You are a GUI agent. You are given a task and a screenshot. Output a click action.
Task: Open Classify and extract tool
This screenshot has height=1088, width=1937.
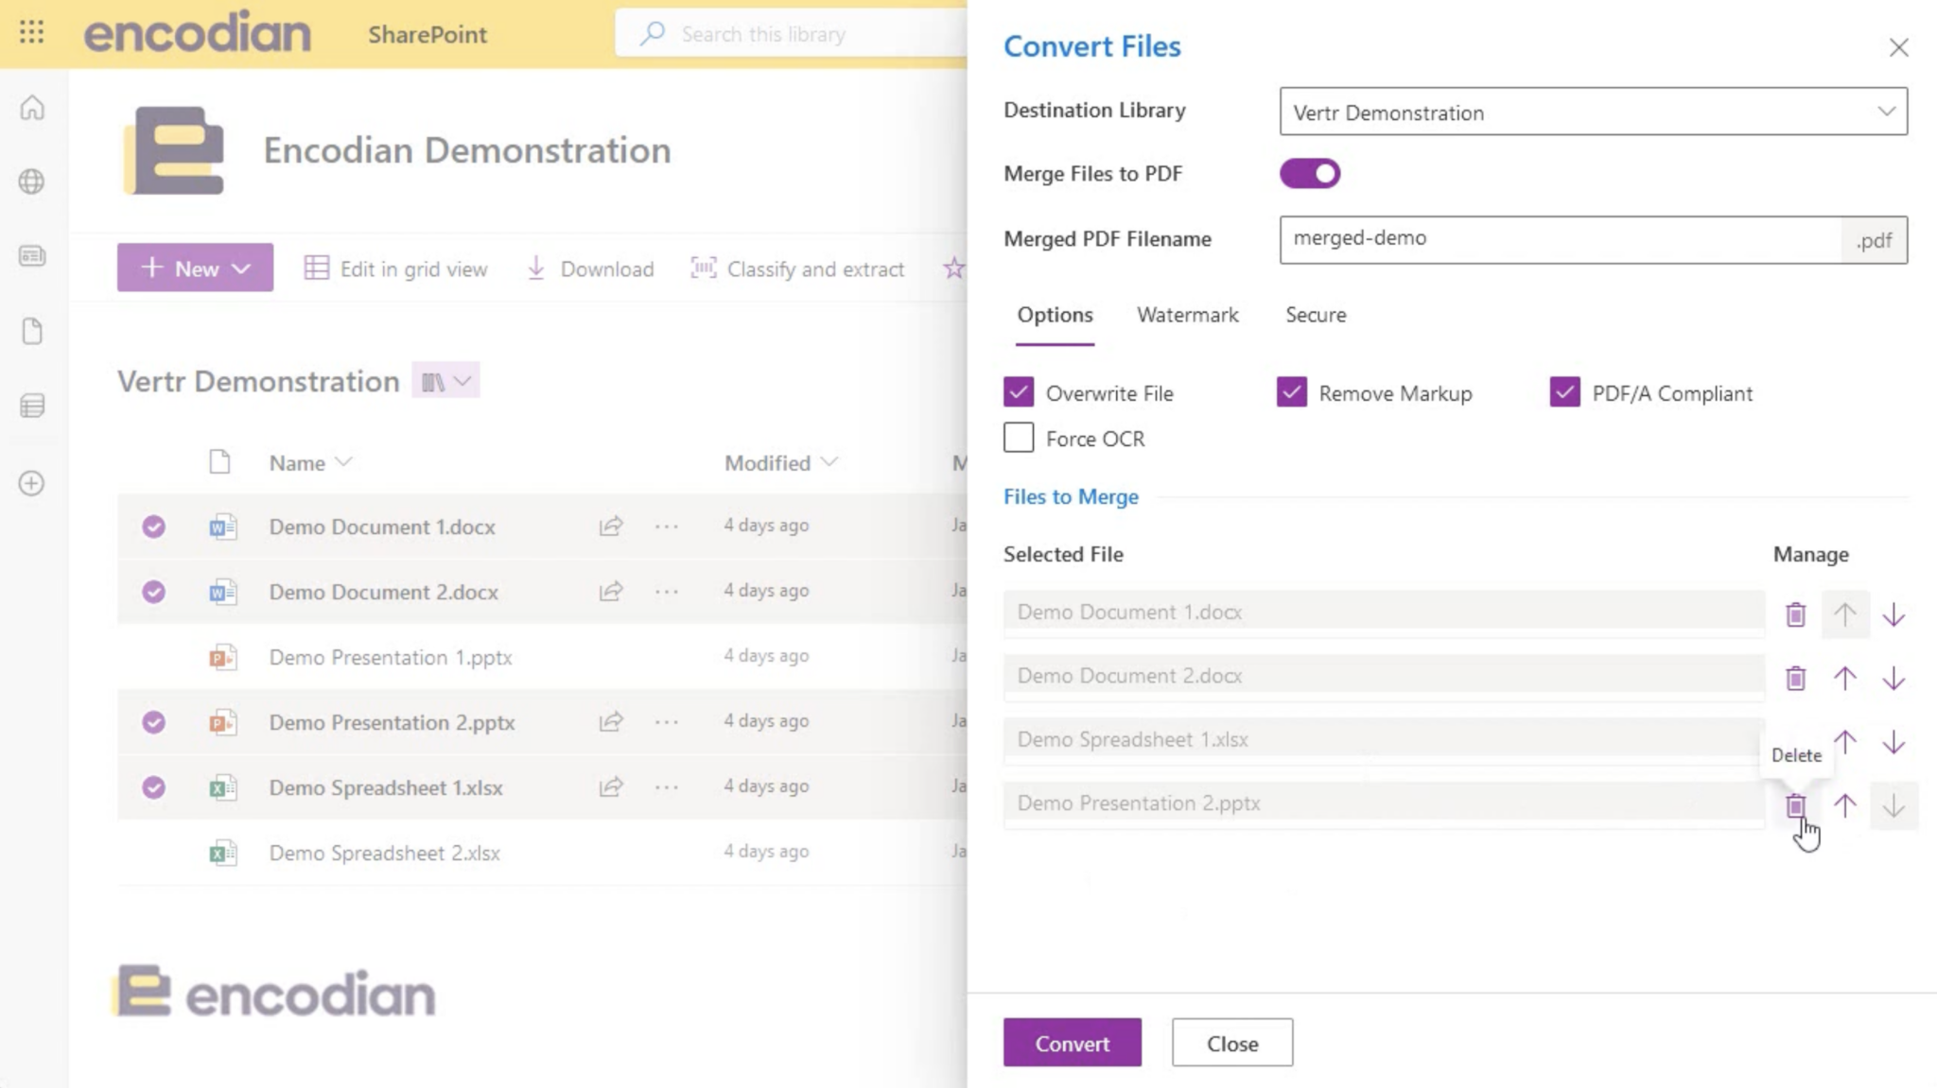[x=797, y=269]
